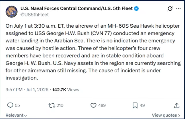
Task: Click the 55 replies count
Action: pos(17,105)
